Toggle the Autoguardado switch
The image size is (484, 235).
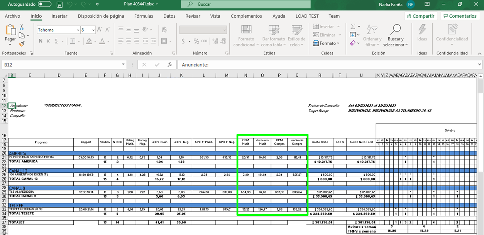tap(45, 4)
